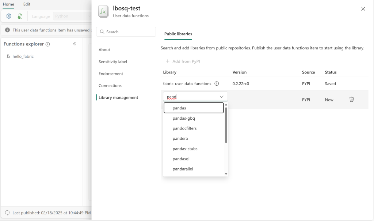Click the Status column header
The width and height of the screenshot is (374, 221).
[x=331, y=72]
